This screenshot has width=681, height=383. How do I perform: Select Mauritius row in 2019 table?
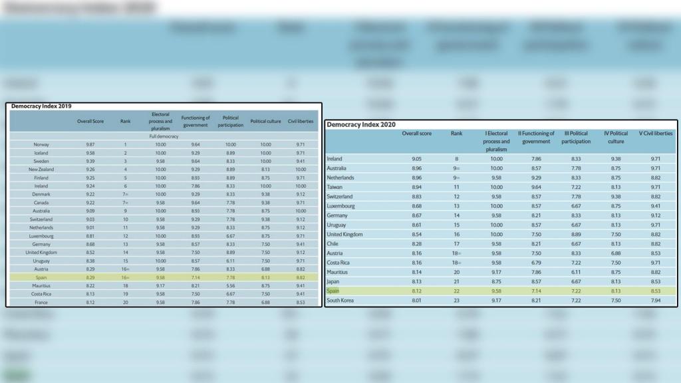[x=45, y=285]
